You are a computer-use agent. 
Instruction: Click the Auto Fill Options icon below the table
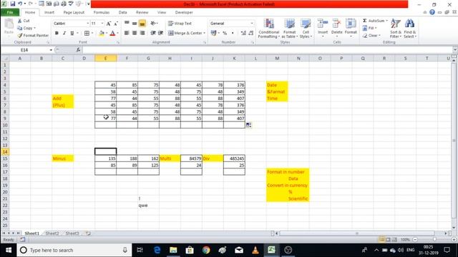248,126
